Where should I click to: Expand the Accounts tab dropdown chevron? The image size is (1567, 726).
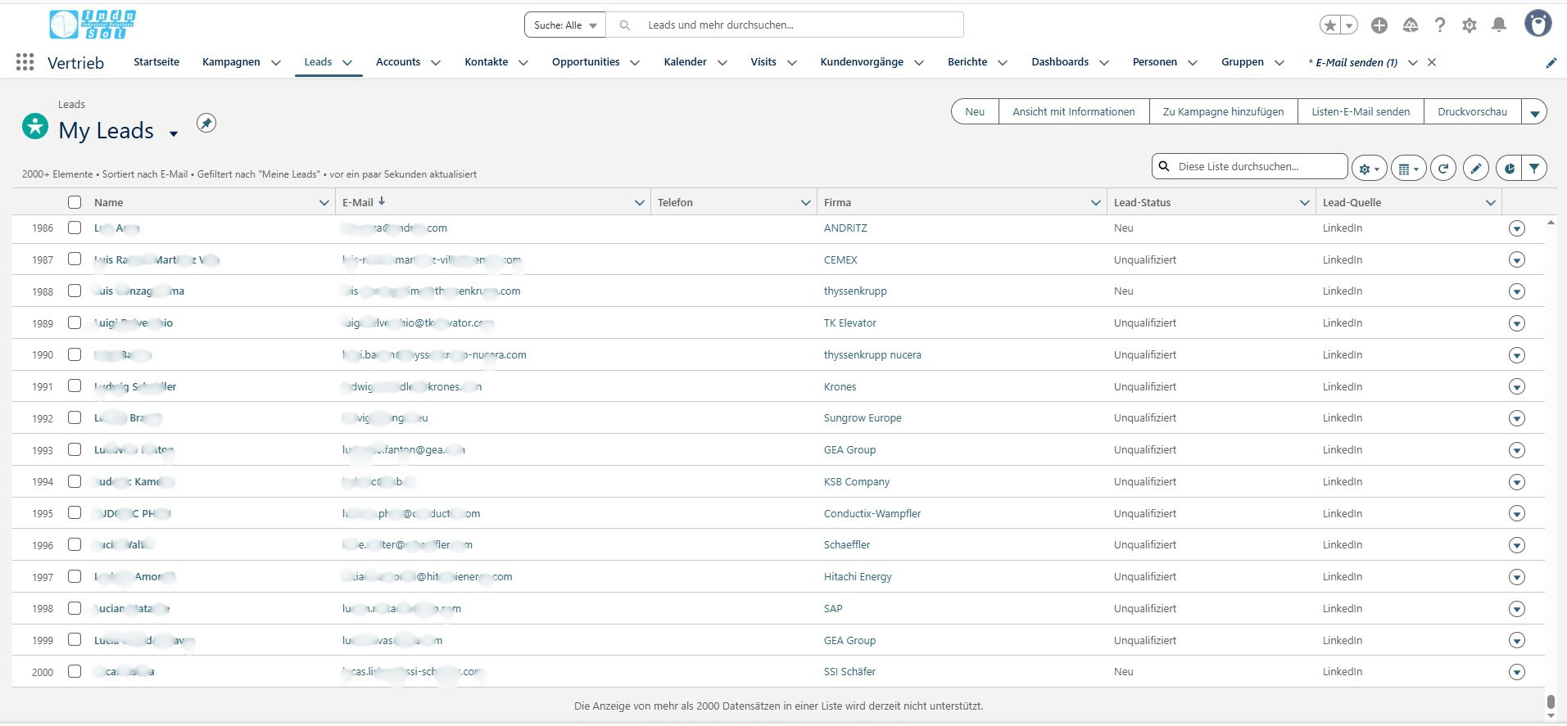pos(436,63)
